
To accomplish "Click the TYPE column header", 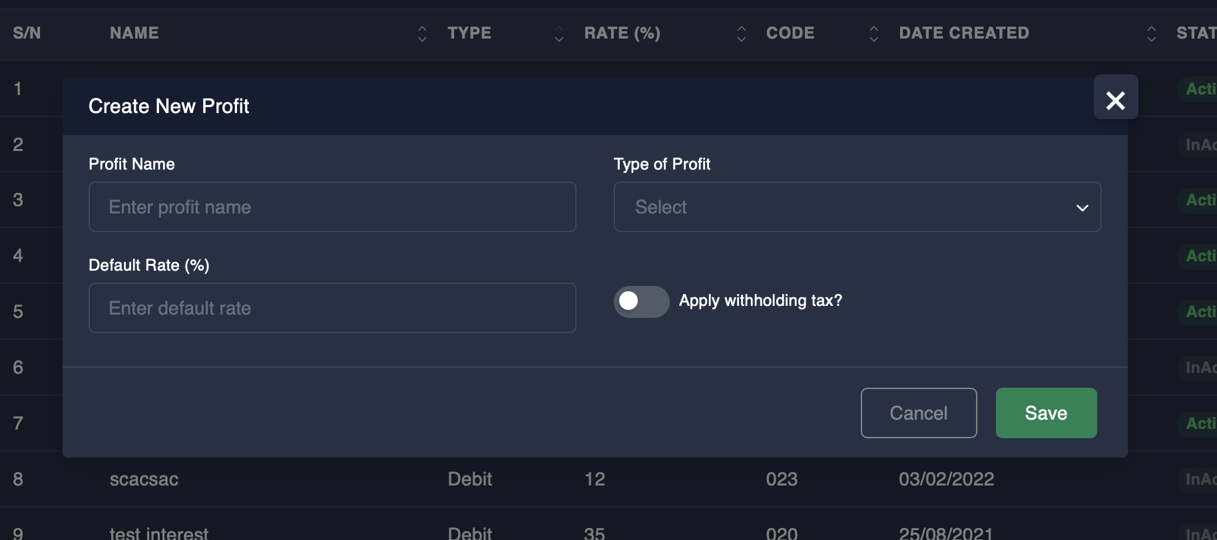I will [x=469, y=33].
